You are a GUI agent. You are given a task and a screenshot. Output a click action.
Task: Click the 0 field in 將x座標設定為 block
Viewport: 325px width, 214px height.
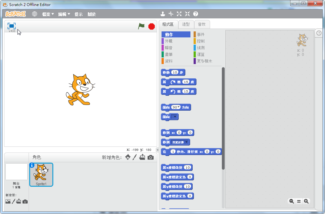coord(190,177)
